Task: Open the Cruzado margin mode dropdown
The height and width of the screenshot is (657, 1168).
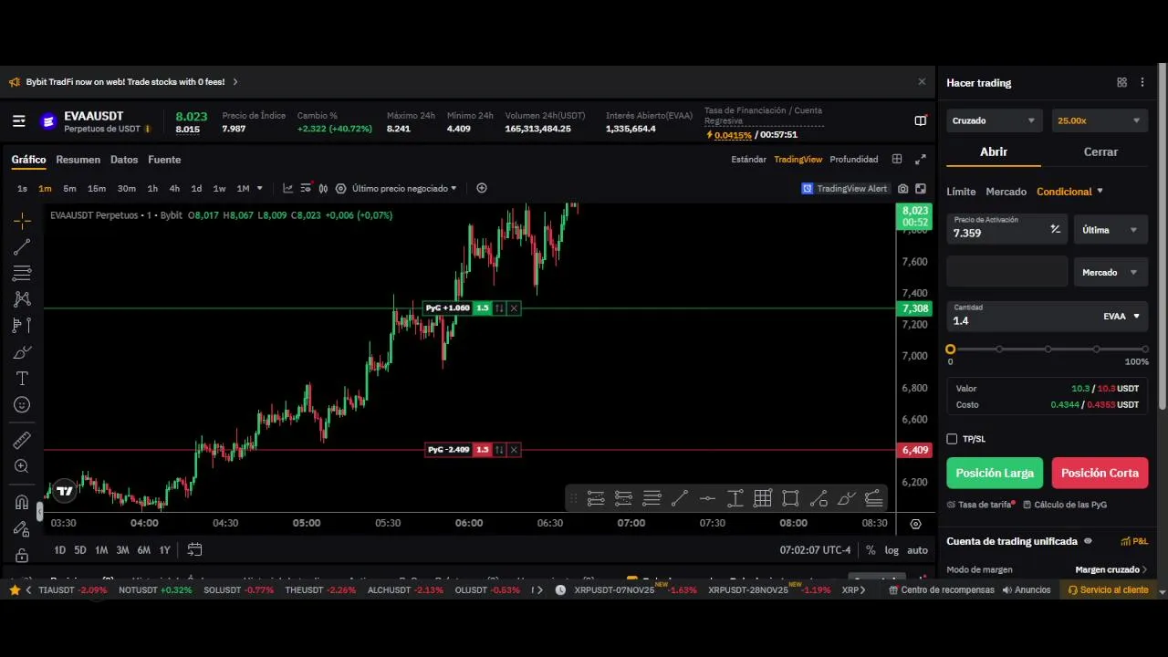Action: pyautogui.click(x=994, y=120)
